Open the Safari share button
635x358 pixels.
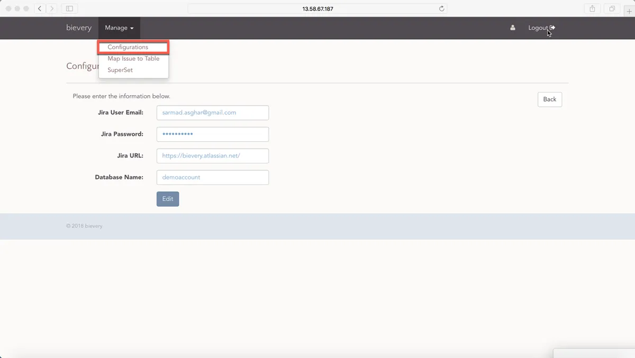[x=593, y=8]
